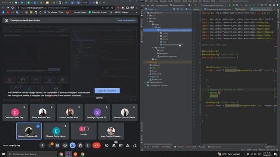Click the blue 'Dejar de presentar' button
Viewport: 280px width, 157px height.
(x=107, y=91)
